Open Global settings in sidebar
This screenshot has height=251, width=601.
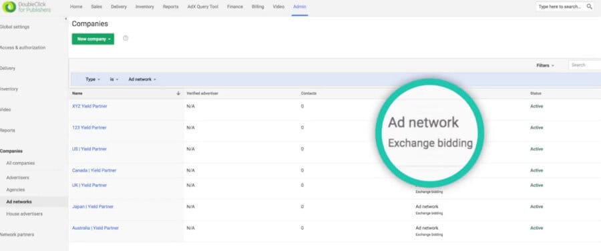coord(15,27)
